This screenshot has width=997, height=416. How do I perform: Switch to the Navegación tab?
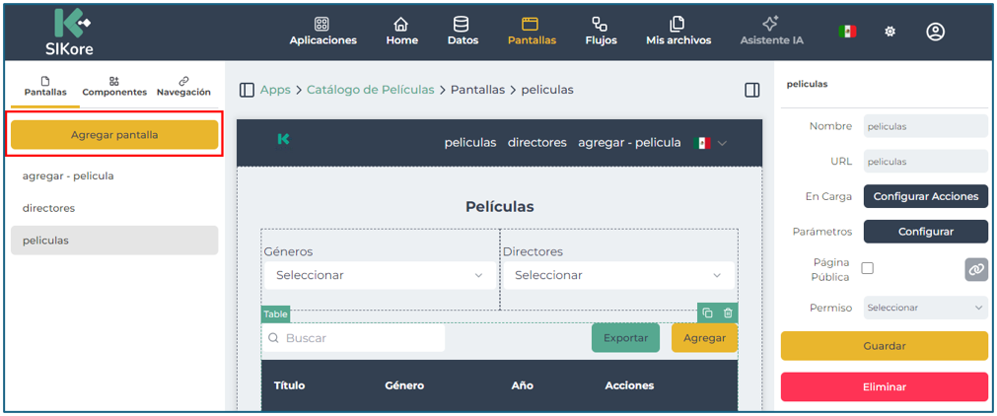(183, 87)
